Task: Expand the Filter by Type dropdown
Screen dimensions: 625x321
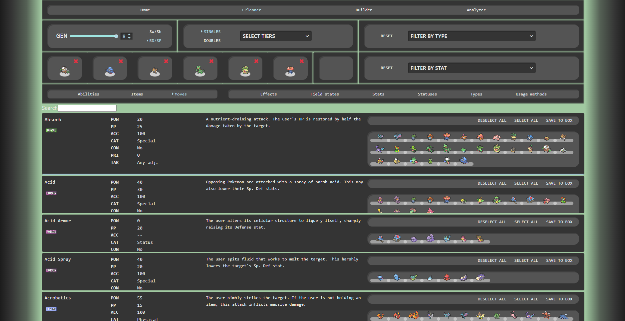Action: coord(471,36)
